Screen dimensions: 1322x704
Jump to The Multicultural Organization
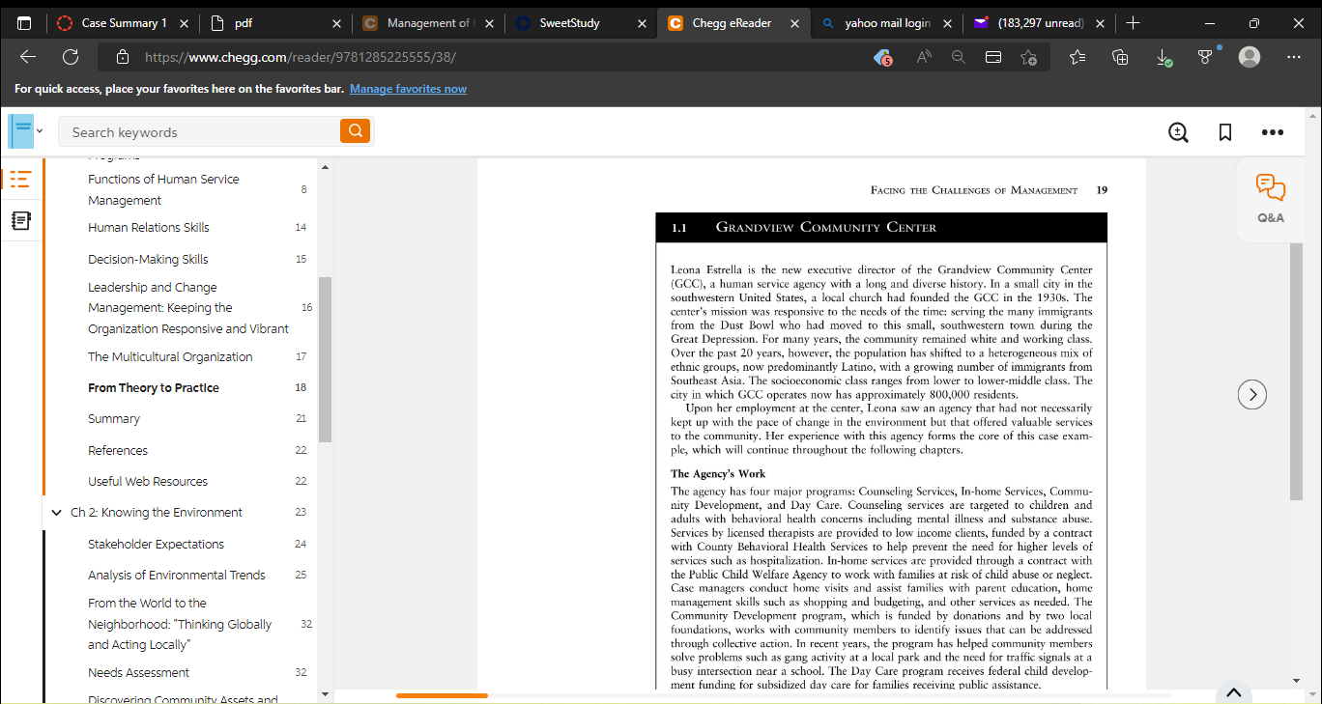[x=170, y=357]
